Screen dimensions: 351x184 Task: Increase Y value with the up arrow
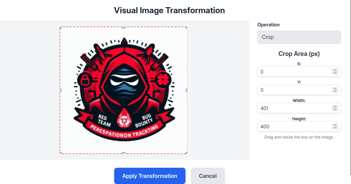(335, 88)
